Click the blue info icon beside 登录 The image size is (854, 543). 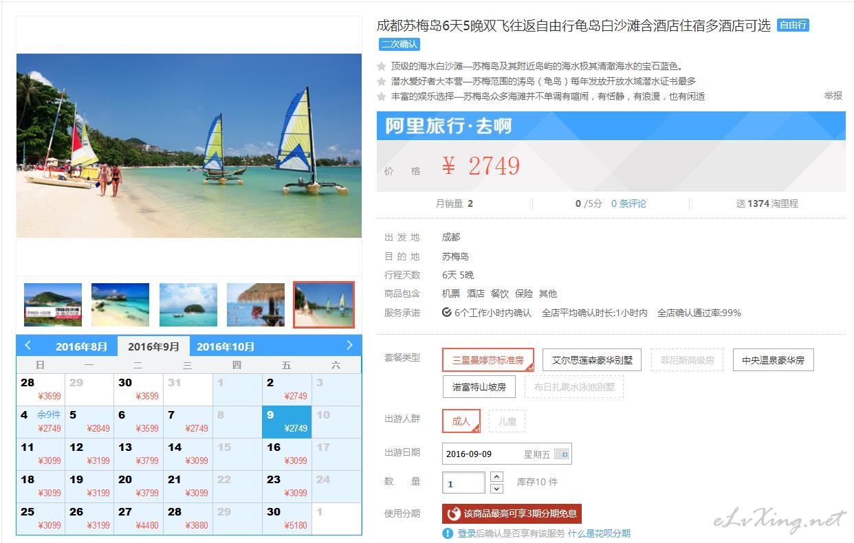(x=448, y=533)
